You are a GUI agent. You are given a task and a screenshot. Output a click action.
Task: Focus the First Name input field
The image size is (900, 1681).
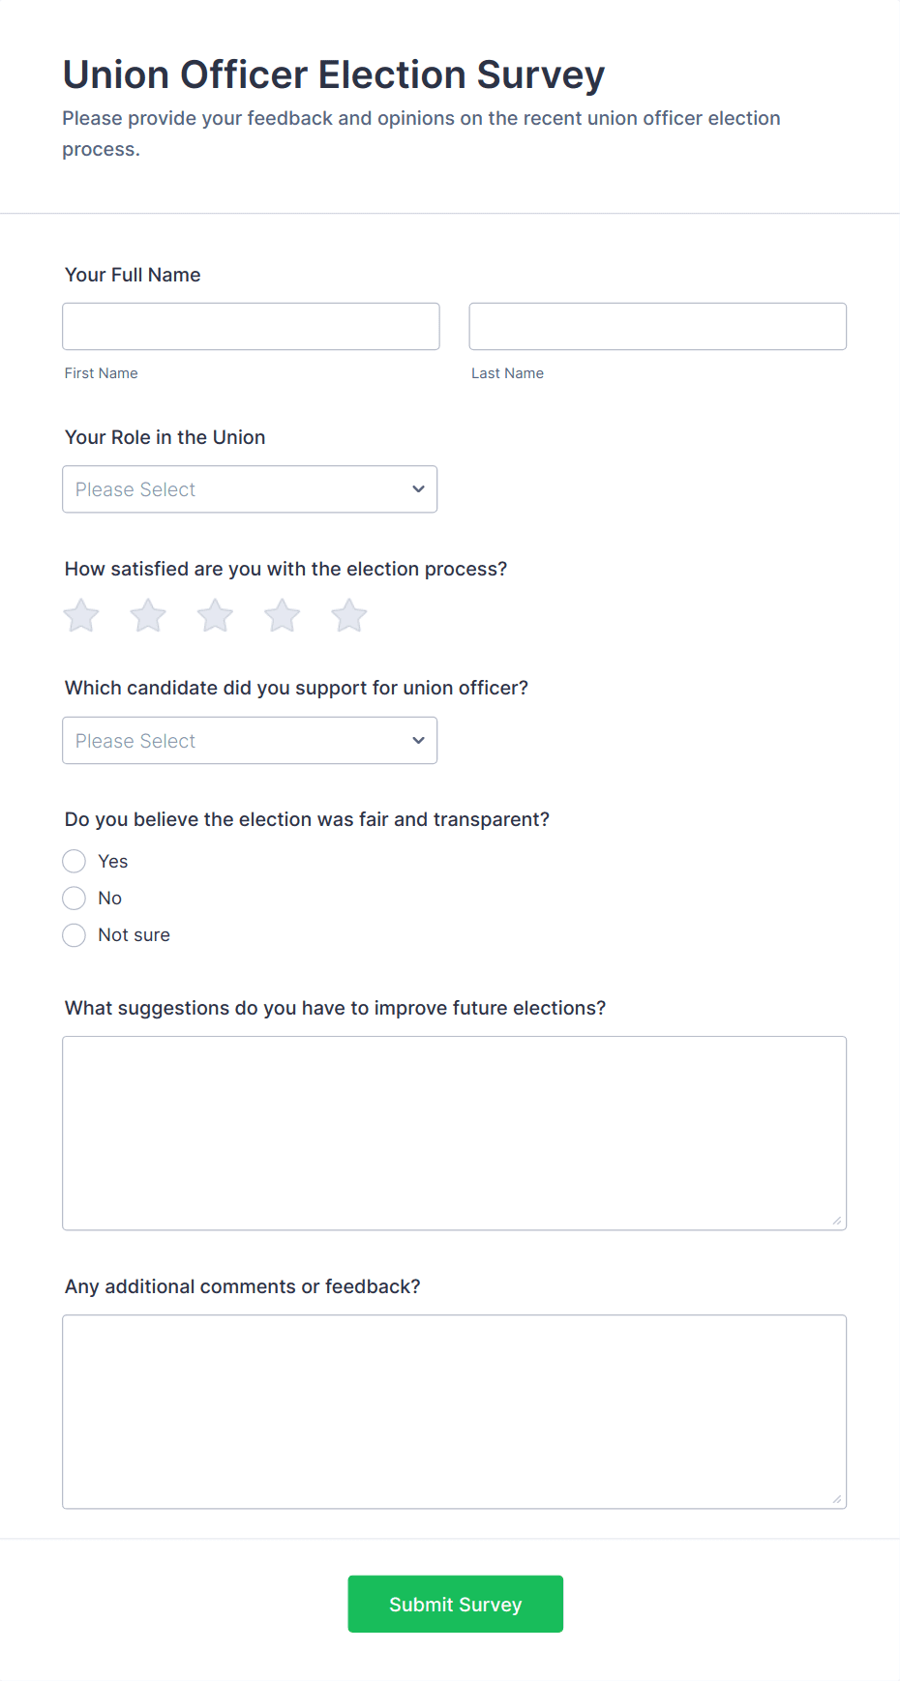click(x=251, y=327)
